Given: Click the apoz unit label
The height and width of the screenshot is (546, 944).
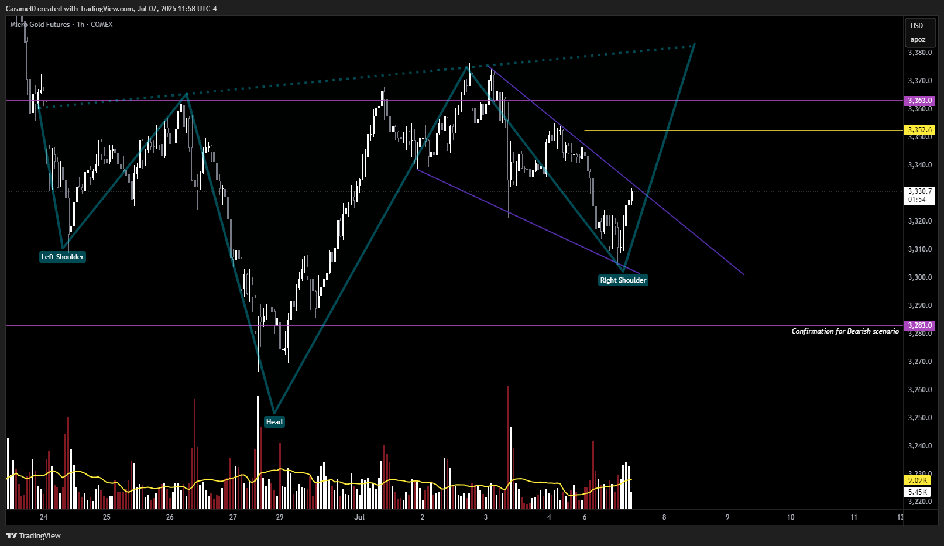Looking at the screenshot, I should coord(918,40).
